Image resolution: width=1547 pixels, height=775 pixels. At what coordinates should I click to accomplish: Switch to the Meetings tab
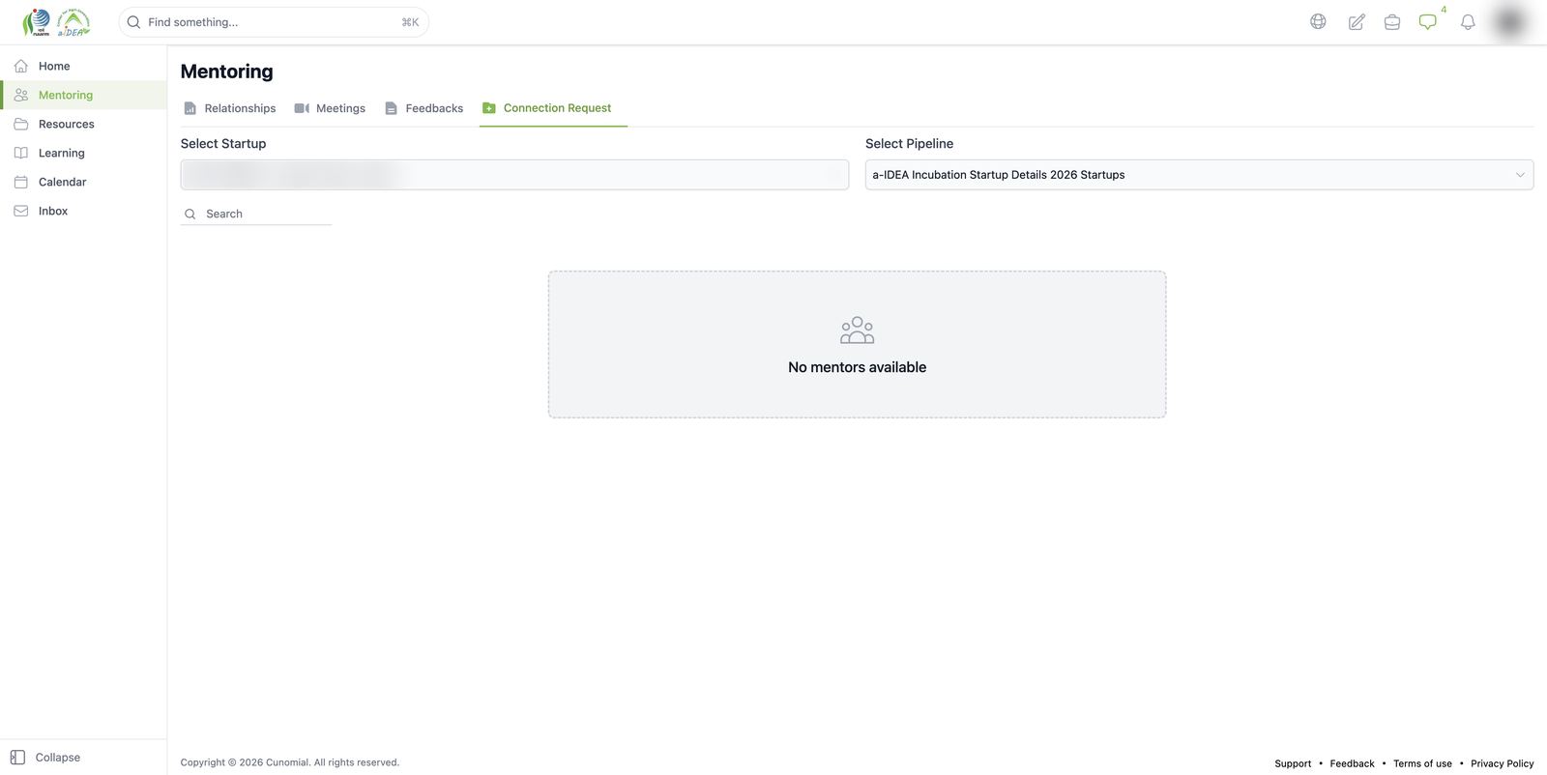click(330, 108)
